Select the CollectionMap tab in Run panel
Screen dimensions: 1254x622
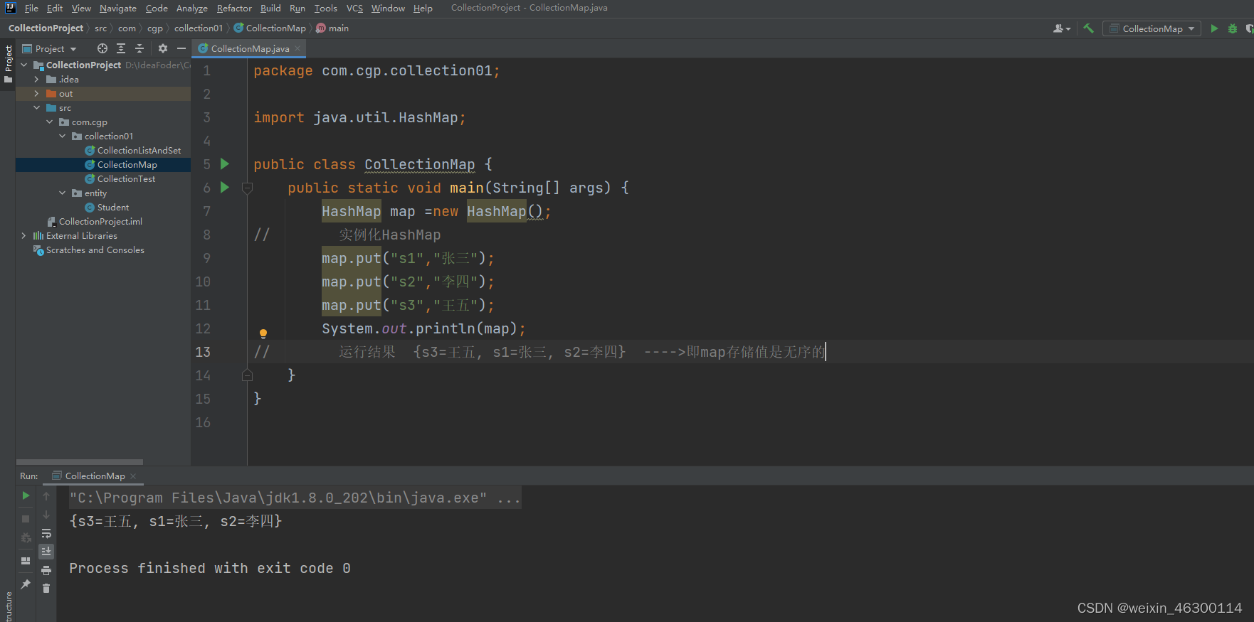[94, 476]
